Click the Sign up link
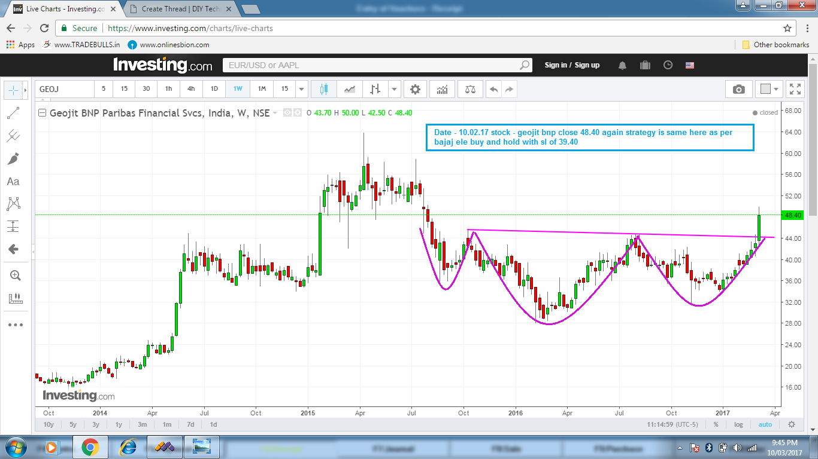The width and height of the screenshot is (818, 459). (587, 65)
